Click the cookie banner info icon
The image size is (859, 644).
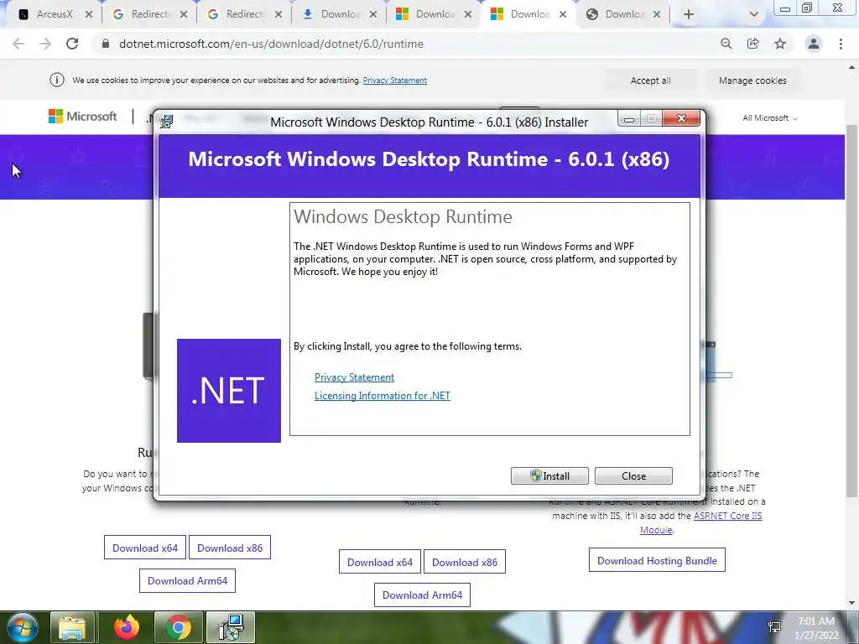pos(57,80)
